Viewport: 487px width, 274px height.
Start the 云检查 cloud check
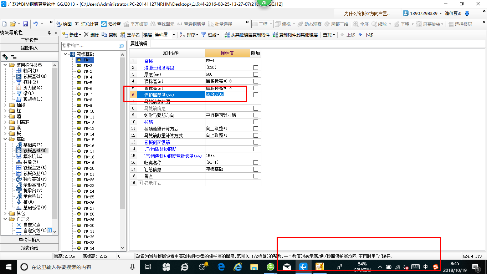coord(111,24)
